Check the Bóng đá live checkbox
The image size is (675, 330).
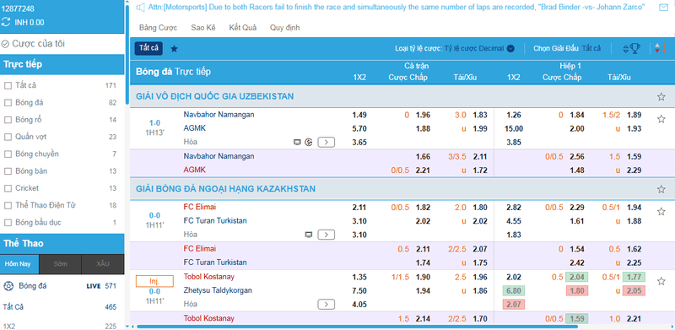8,102
